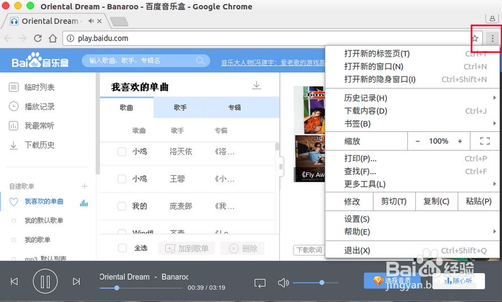Open the Chrome three-dot menu button
The height and width of the screenshot is (302, 502).
(x=492, y=38)
